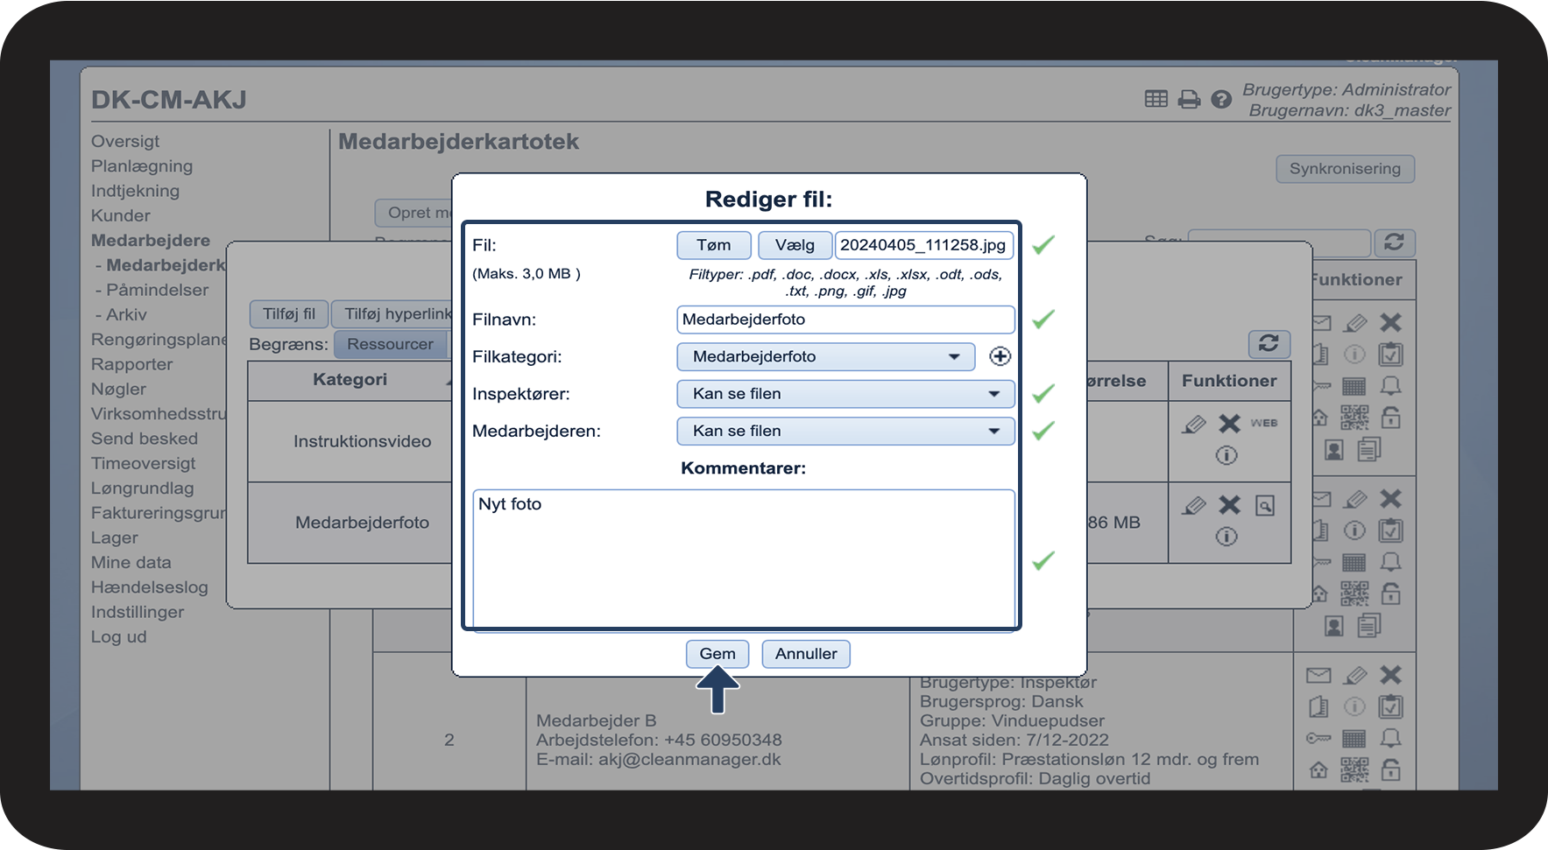Open Hændelseslog in sidebar
The width and height of the screenshot is (1548, 850).
(x=150, y=587)
